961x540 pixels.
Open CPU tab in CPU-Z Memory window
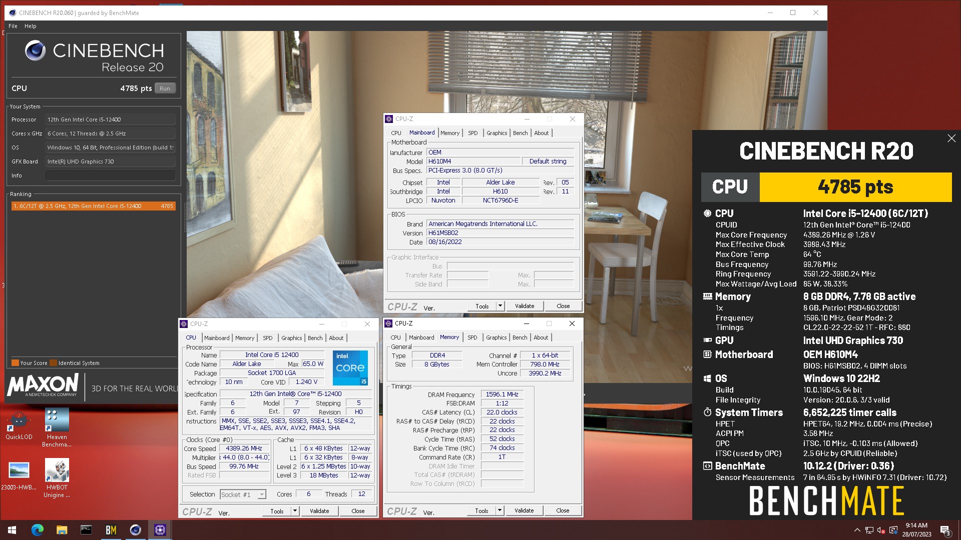395,337
